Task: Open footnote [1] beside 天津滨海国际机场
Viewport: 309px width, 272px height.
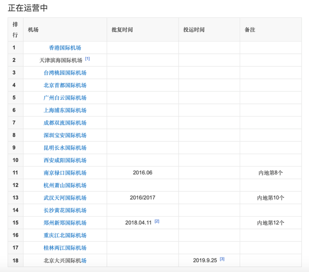Action: (x=87, y=59)
